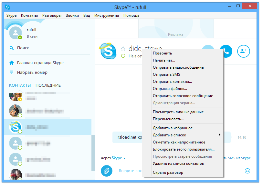Click the Реклама ad banner
263x187 pixels.
pyautogui.click(x=176, y=28)
